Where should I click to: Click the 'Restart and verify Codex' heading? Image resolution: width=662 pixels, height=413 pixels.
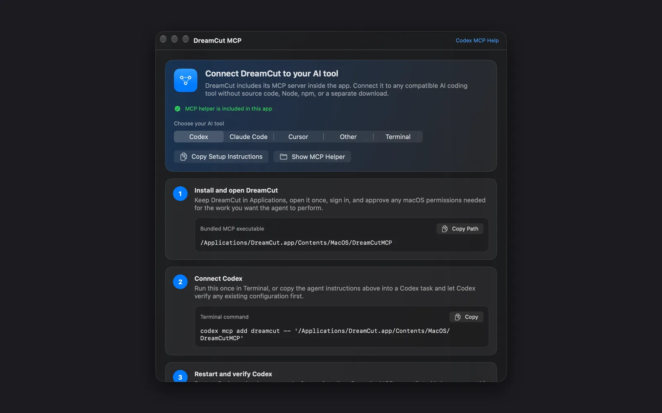pos(233,374)
